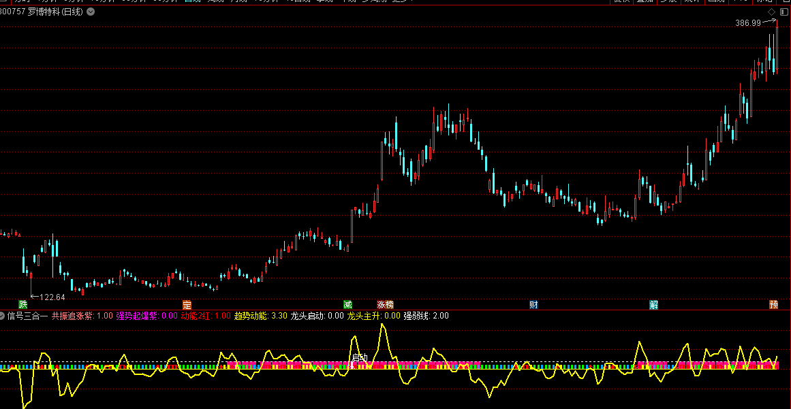Click the blue 财 financial marker
This screenshot has width=791, height=409.
tap(533, 304)
